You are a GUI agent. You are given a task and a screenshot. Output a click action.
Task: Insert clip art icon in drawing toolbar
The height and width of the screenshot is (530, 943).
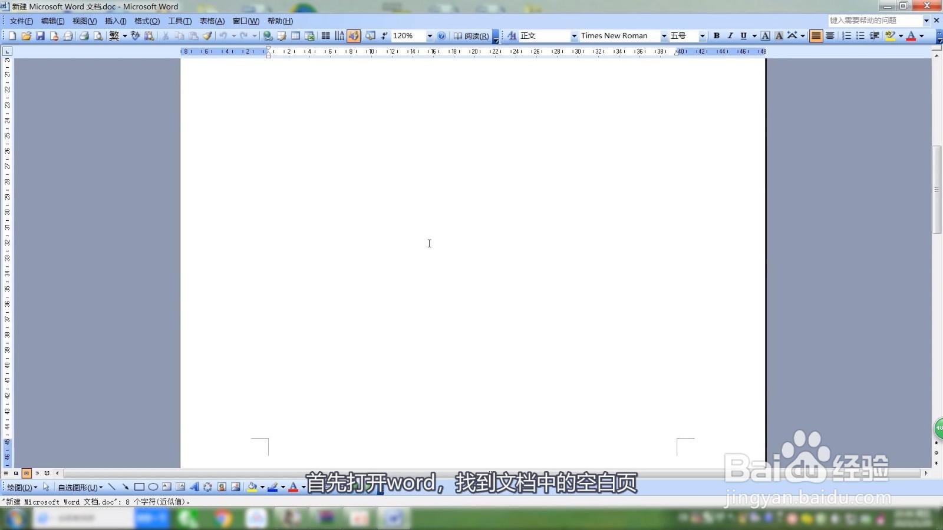click(x=222, y=487)
